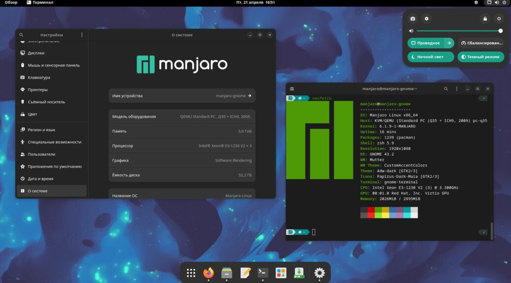Screen dimensions: 511x283
Task: Open the Сбалансированный power mode menu
Action: [480, 43]
